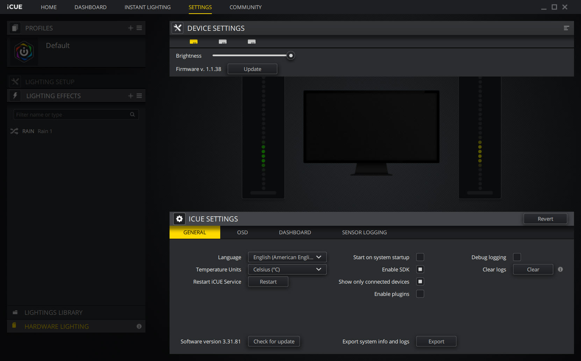Expand the Profiles section header
The width and height of the screenshot is (581, 361).
[76, 28]
